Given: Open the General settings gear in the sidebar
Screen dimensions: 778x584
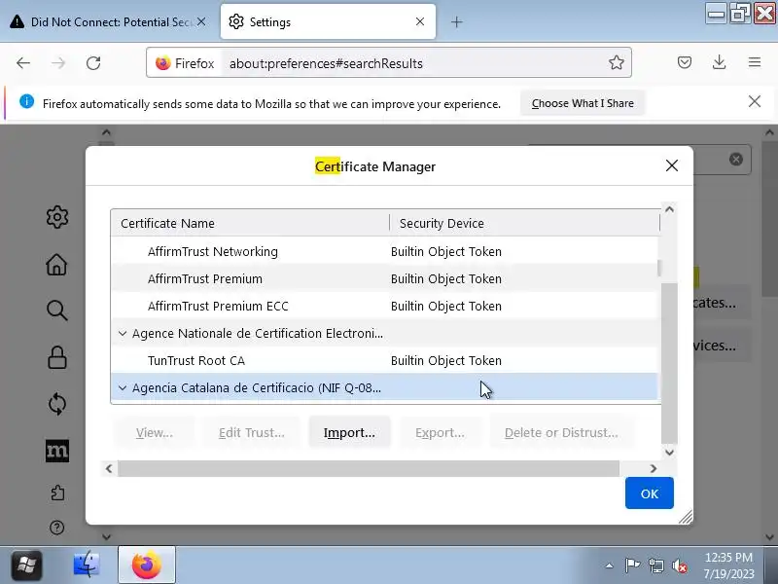Looking at the screenshot, I should pos(57,217).
